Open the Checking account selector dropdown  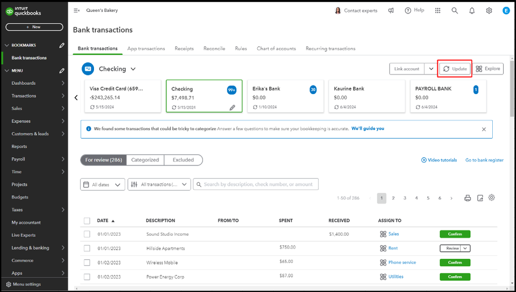click(133, 69)
